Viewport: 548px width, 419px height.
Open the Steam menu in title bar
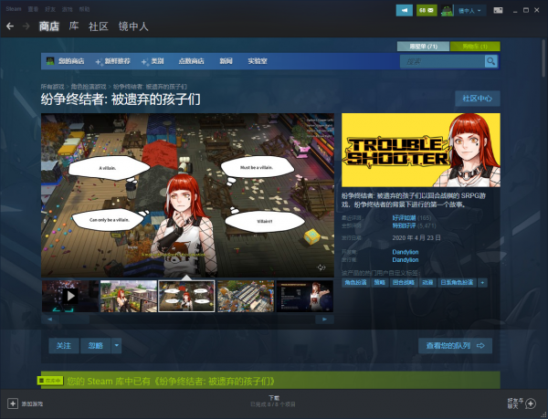pos(14,9)
